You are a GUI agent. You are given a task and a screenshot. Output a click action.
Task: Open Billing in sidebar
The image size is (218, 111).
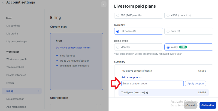point(22,91)
